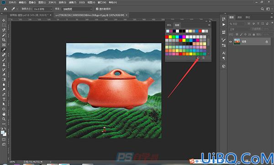The width and height of the screenshot is (274, 165).
Task: Open the sample layers dropdown
Action: (x=77, y=9)
